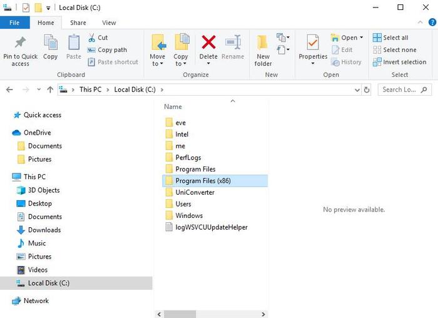Click Select all in Select group
The image size is (438, 318).
pyautogui.click(x=390, y=38)
